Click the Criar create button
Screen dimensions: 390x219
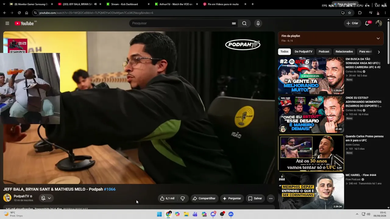click(x=352, y=23)
